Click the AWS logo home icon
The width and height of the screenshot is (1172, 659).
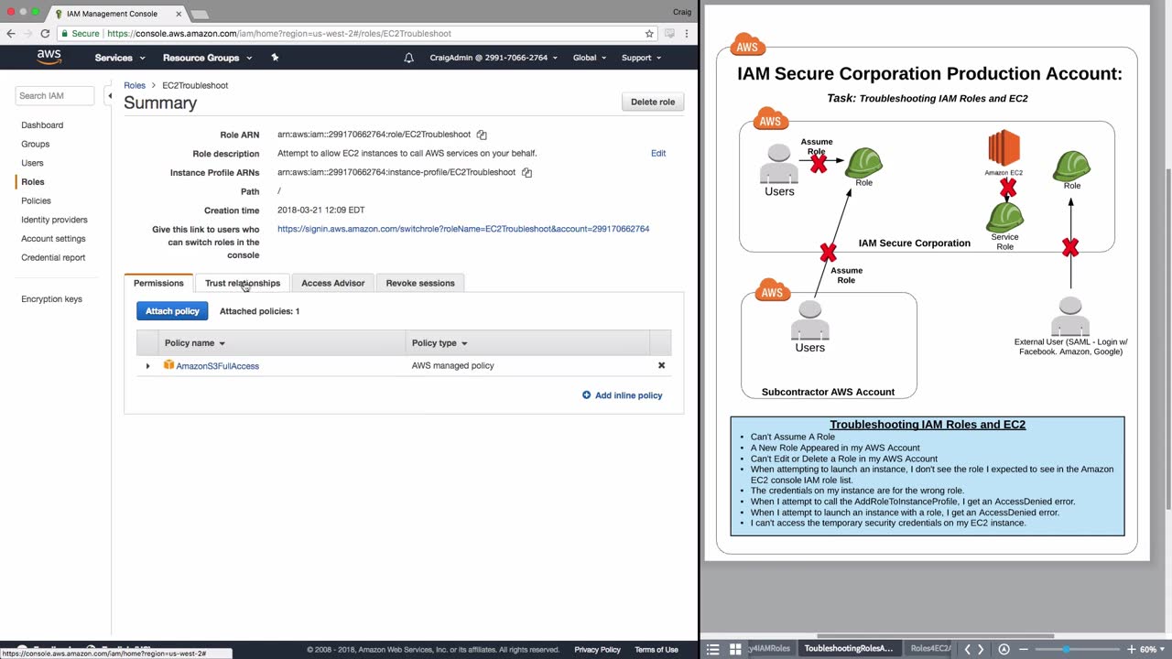click(x=49, y=58)
